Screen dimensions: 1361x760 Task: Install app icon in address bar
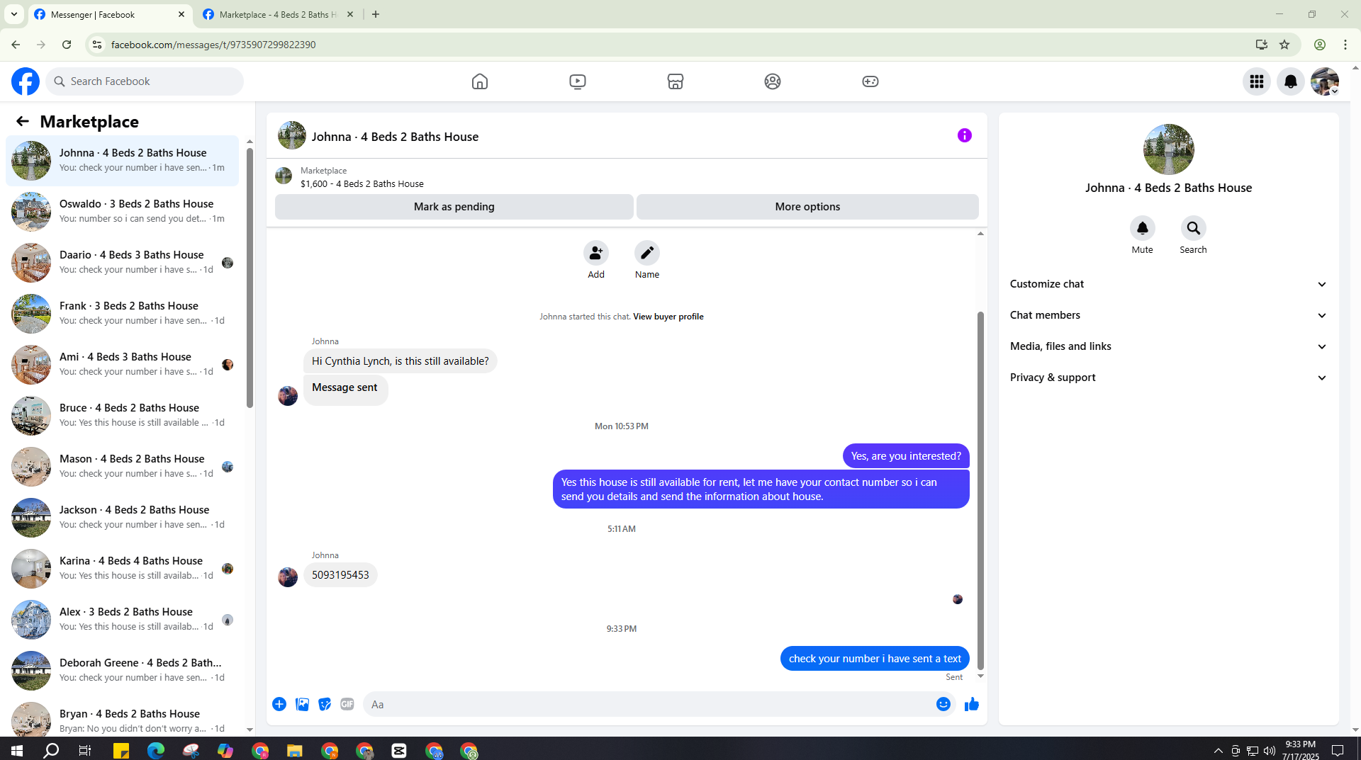coord(1261,45)
